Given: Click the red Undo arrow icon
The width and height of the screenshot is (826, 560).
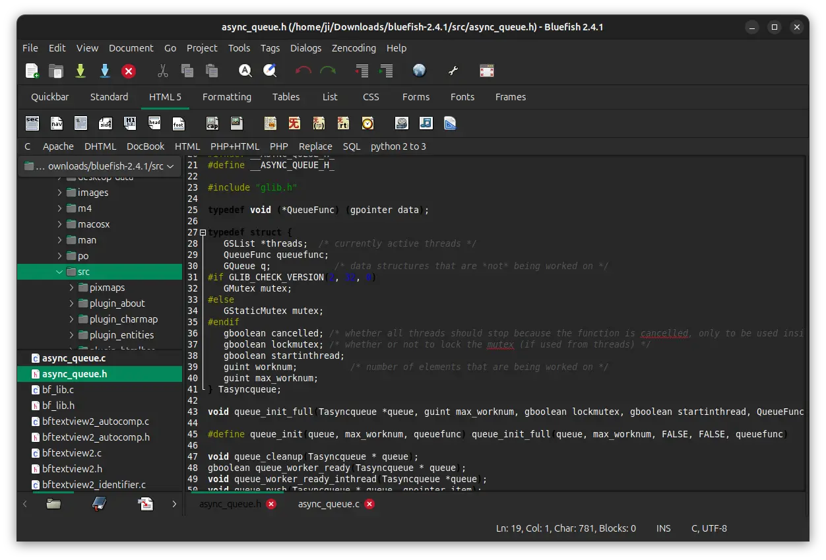Looking at the screenshot, I should coord(303,71).
